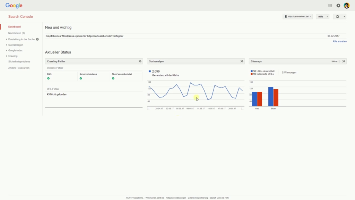The height and width of the screenshot is (200, 355).
Task: Click Nutzungsbedingungen footer link
Action: [x=176, y=198]
